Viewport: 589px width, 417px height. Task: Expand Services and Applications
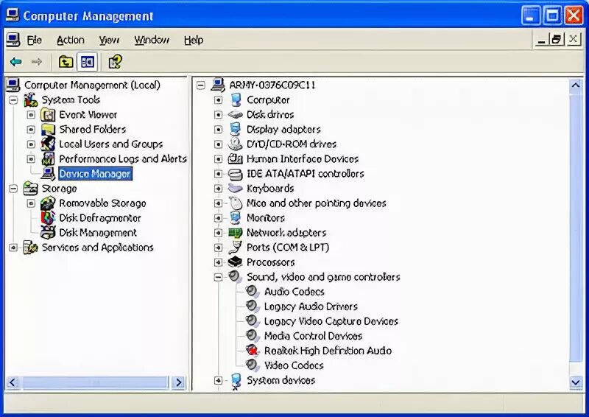pyautogui.click(x=13, y=248)
